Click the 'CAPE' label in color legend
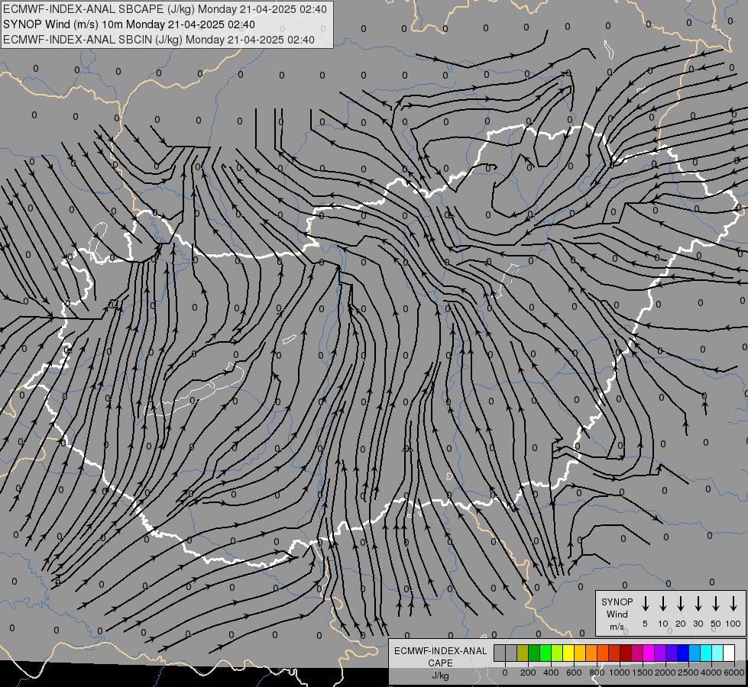748x687 pixels. coord(440,663)
